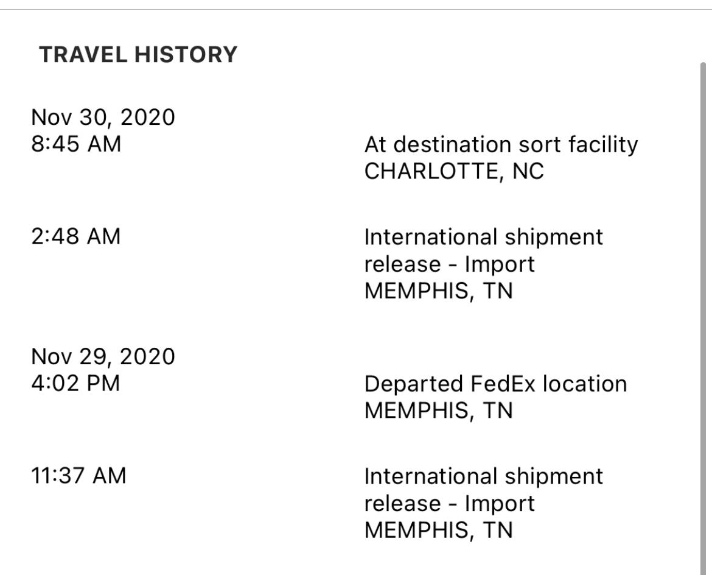The image size is (712, 575).
Task: Click the 11:37 AM timestamp
Action: 79,476
